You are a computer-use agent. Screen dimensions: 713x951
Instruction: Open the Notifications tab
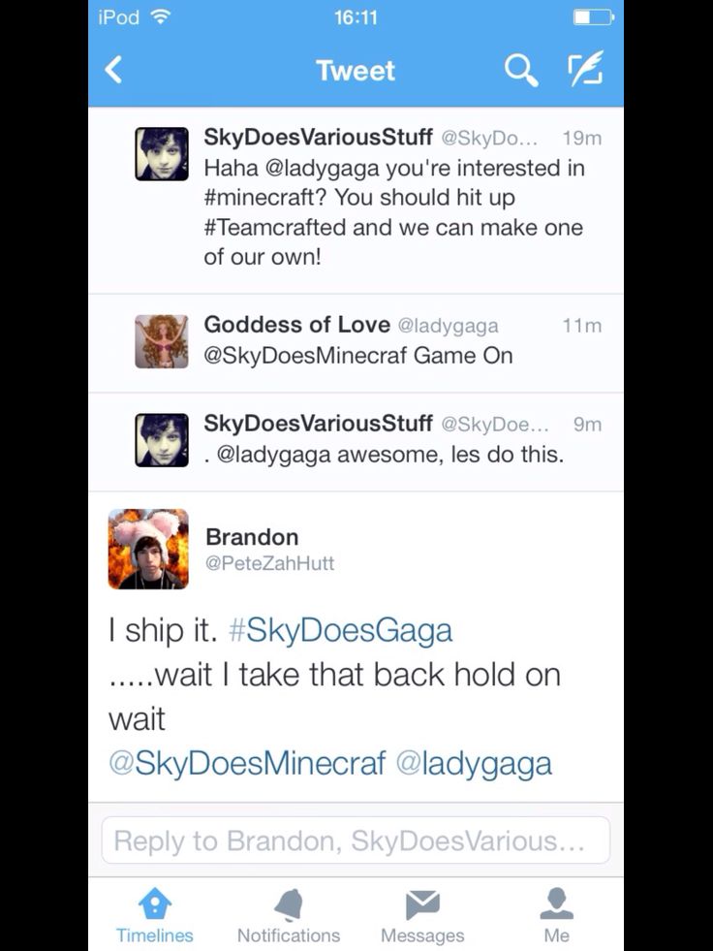click(289, 915)
